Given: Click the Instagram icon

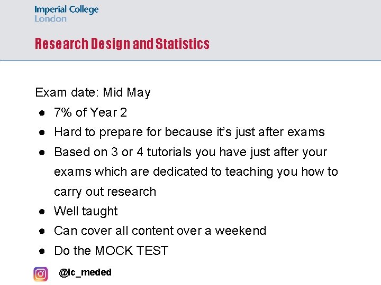Looking at the screenshot, I should click(41, 274).
